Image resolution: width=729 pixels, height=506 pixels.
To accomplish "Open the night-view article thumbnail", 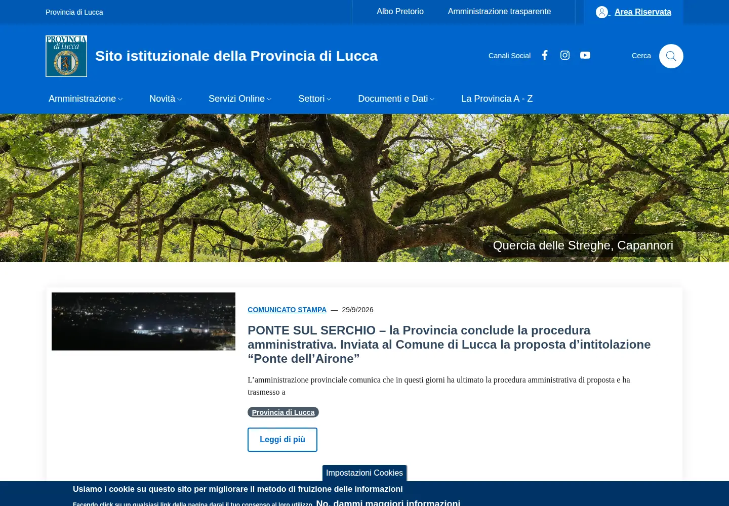I will 143,321.
